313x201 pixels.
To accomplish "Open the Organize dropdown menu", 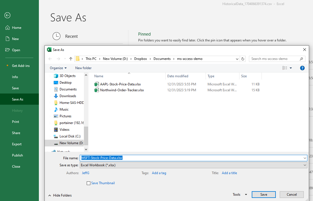I will 58,68.
